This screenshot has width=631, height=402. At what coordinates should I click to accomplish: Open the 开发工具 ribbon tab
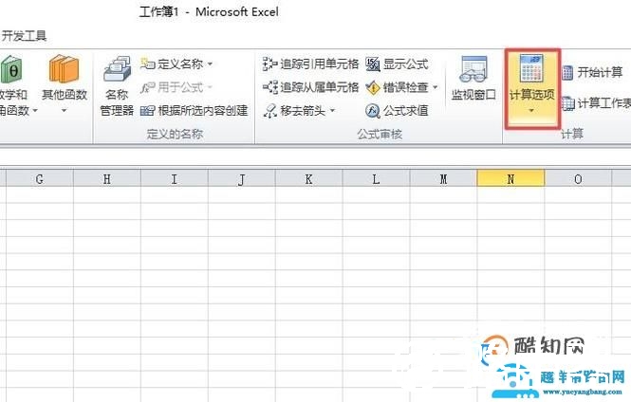[24, 36]
